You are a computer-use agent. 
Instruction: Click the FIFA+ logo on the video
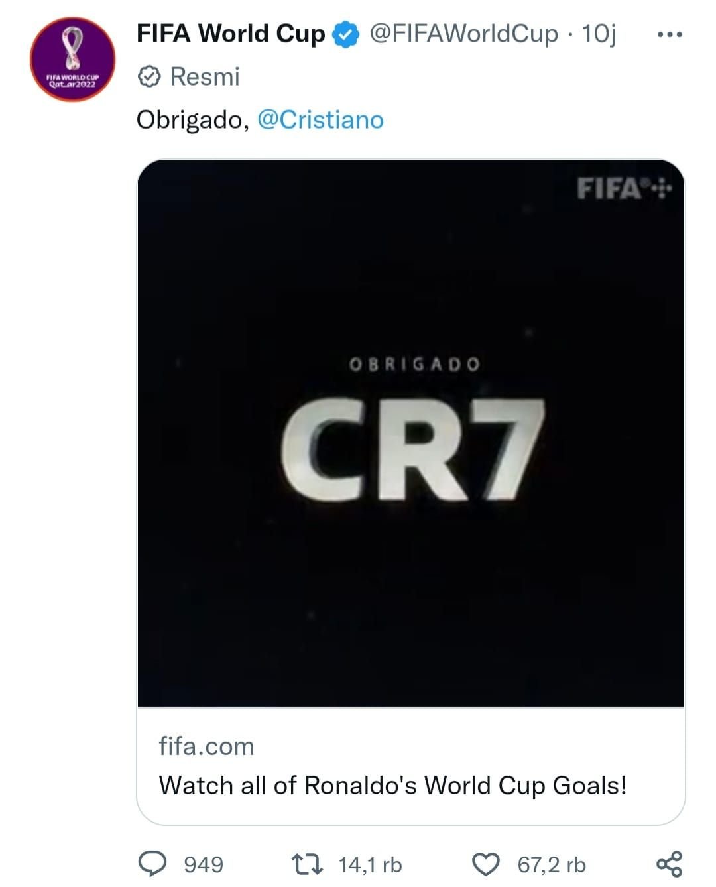(x=623, y=189)
